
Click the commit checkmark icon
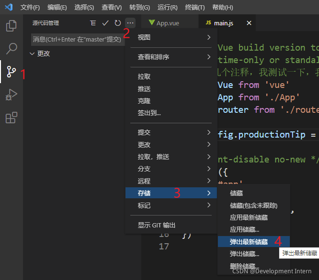pos(105,23)
